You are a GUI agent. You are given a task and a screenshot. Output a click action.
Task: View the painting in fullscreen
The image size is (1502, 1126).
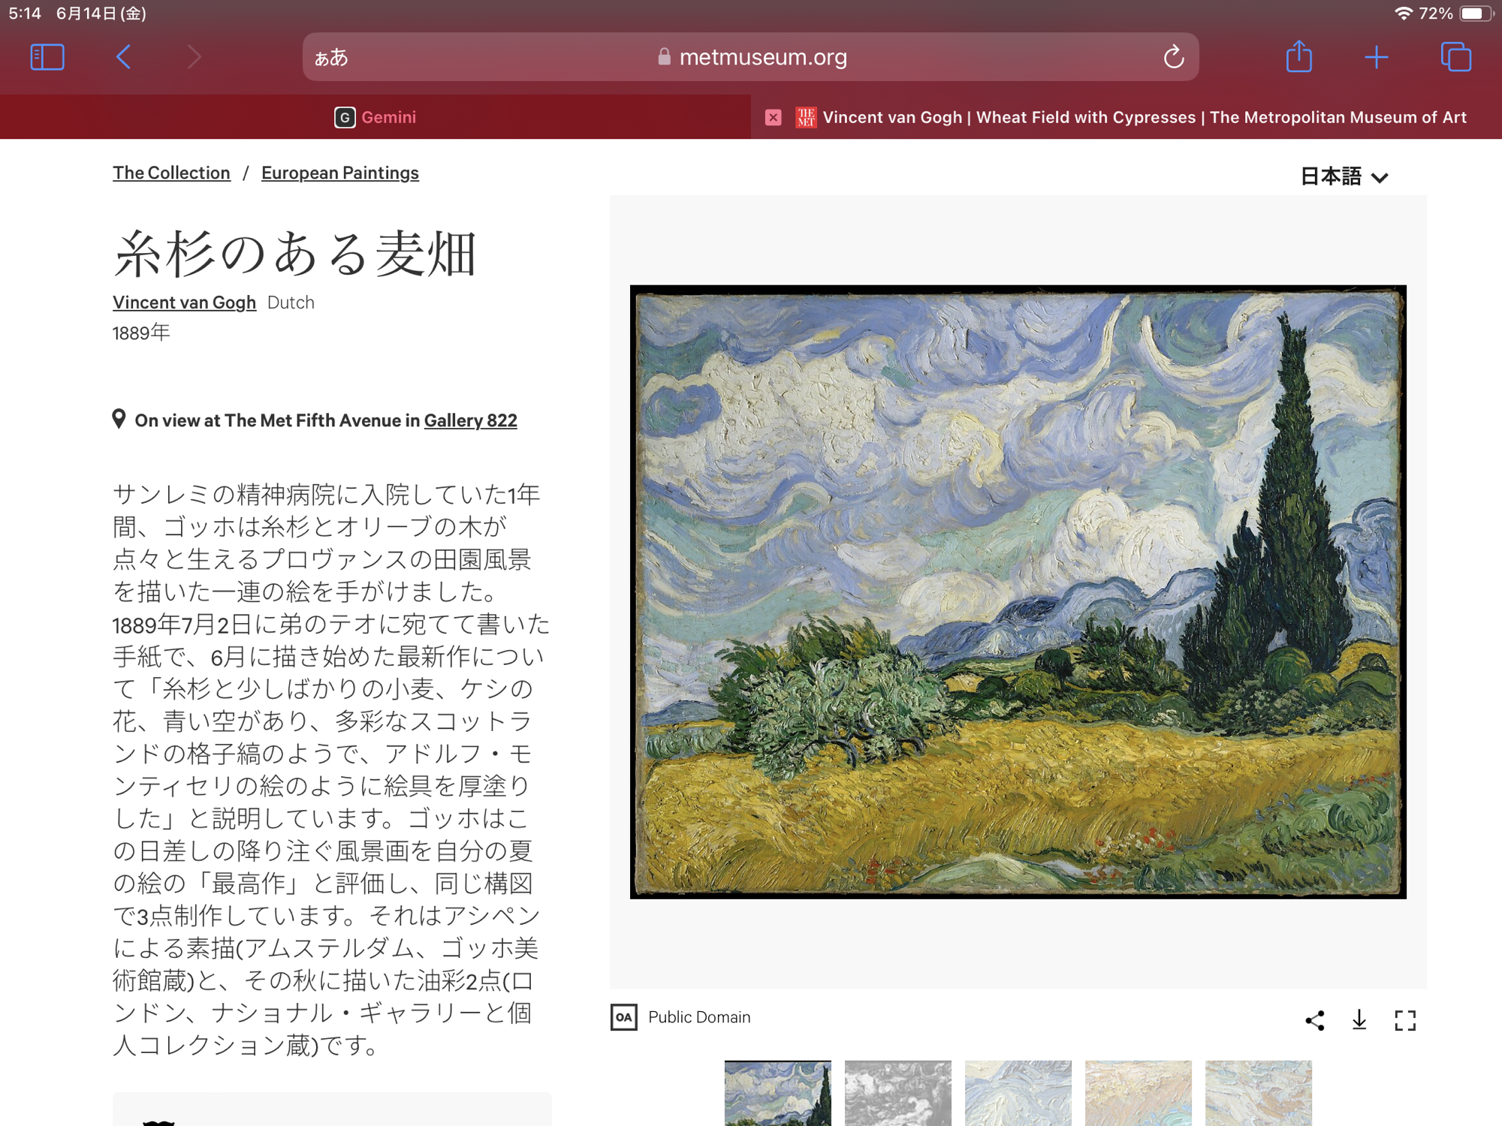1404,1020
